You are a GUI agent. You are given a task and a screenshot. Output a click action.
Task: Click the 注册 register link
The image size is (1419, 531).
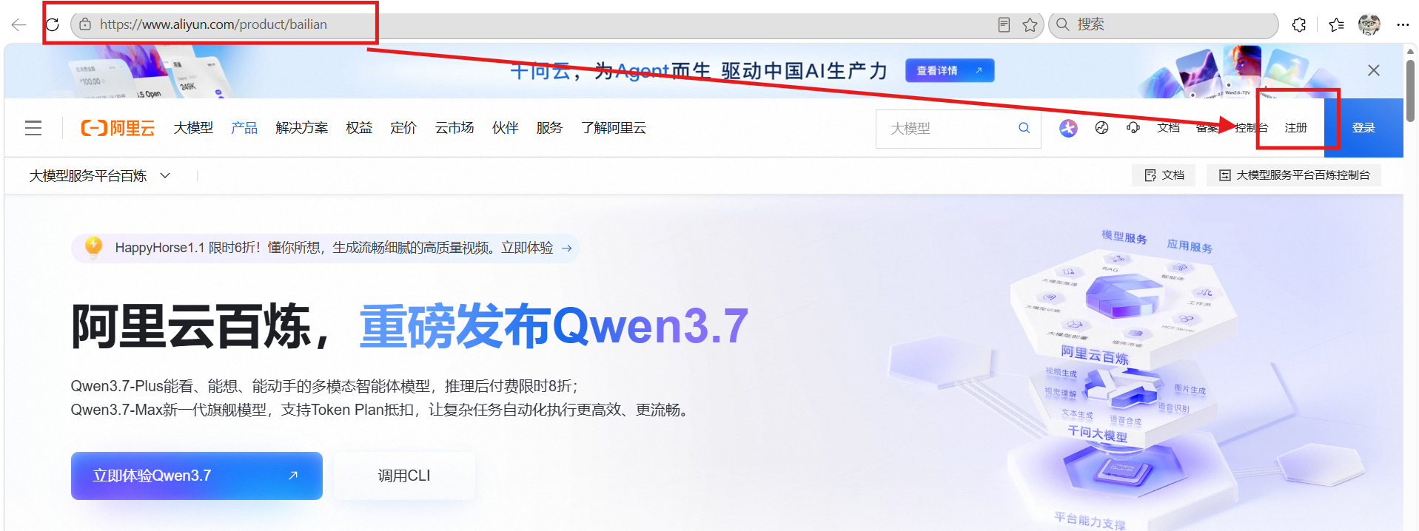point(1295,128)
